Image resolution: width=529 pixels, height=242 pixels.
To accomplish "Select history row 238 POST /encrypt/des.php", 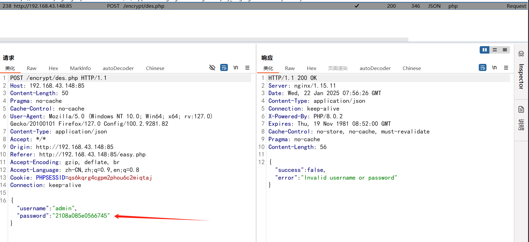I will pos(264,6).
